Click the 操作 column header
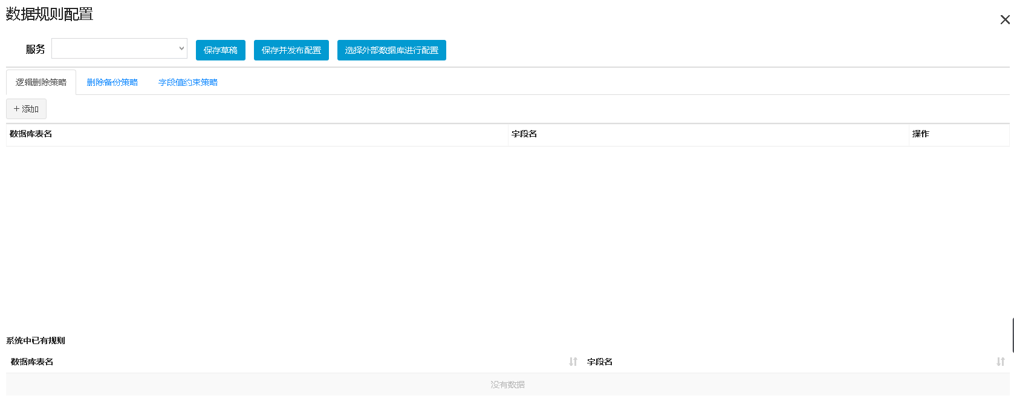 920,134
